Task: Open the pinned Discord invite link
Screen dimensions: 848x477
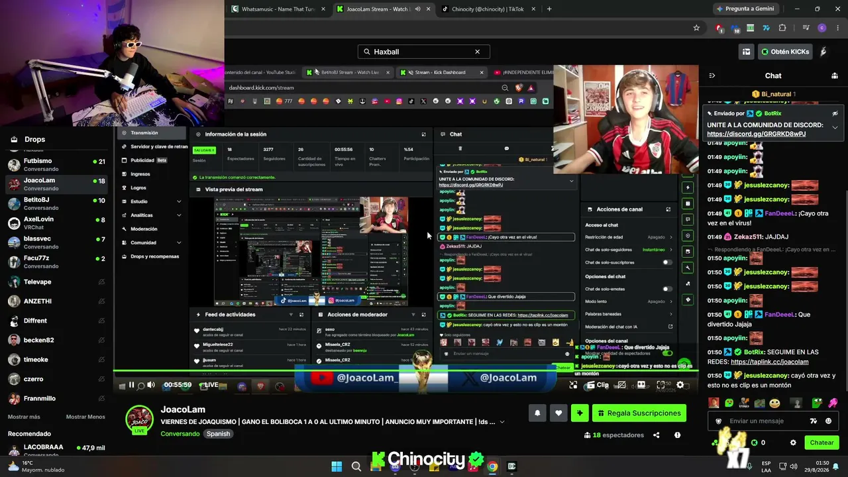Action: click(x=757, y=134)
